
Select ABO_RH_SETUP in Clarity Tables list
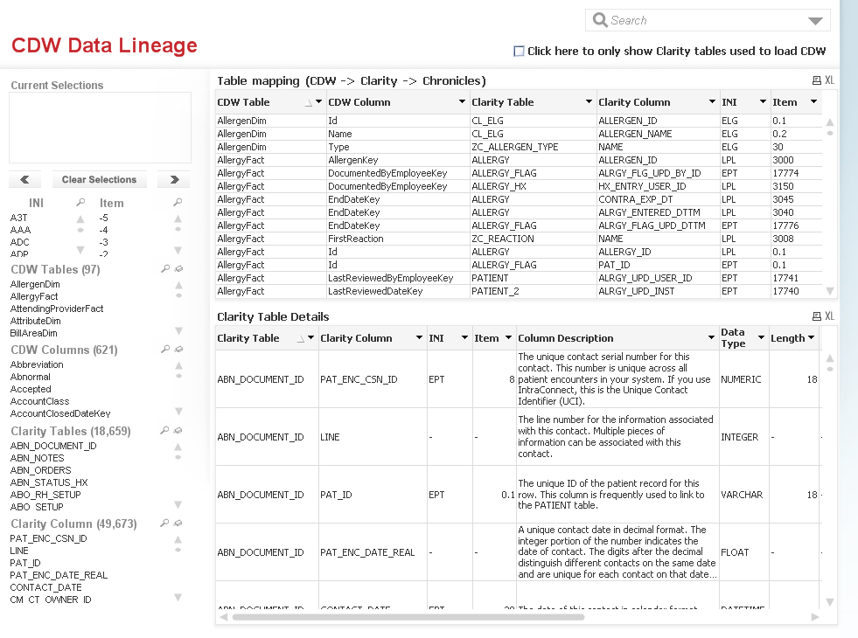point(45,495)
